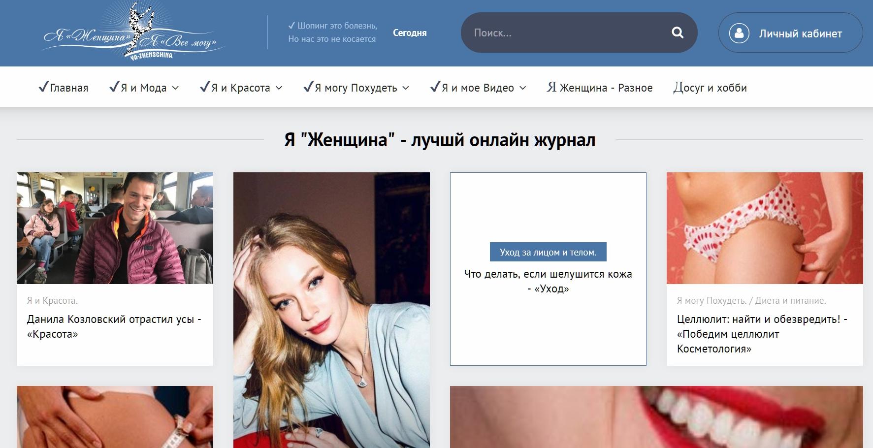Open the Данила Козловский отрастил усы article

coord(114,326)
